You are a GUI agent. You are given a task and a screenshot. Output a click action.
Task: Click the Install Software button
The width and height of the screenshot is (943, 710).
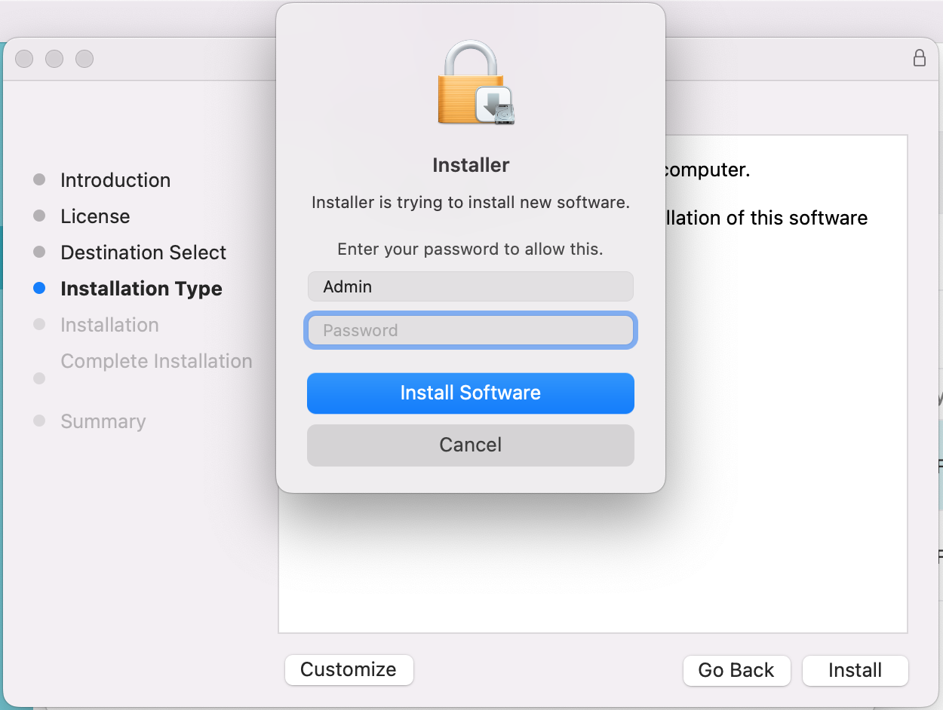point(470,393)
